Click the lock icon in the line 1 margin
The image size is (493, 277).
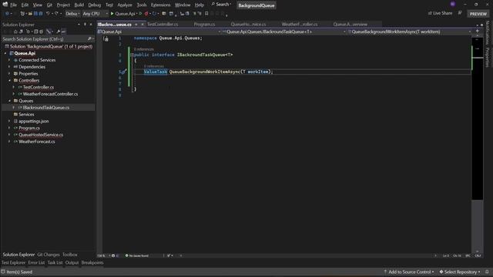click(x=106, y=39)
